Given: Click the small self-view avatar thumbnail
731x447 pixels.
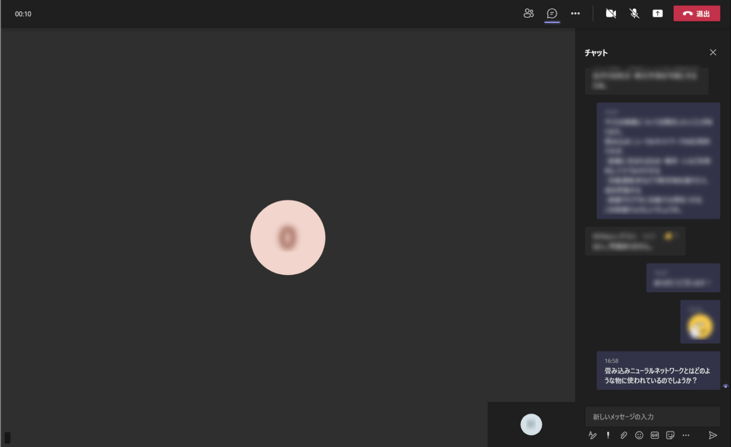Looking at the screenshot, I should (x=531, y=425).
